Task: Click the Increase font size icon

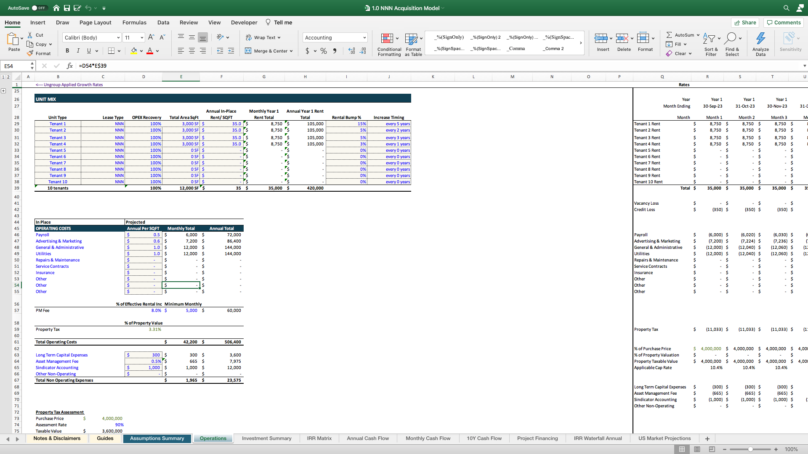Action: [x=151, y=37]
